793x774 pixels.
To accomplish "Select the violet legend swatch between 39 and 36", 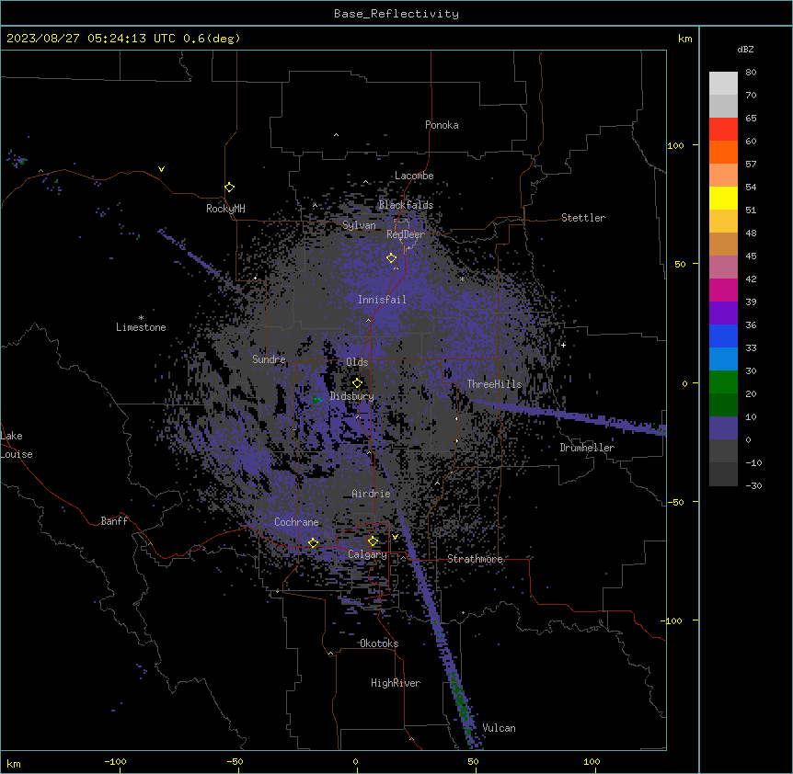I will [723, 313].
